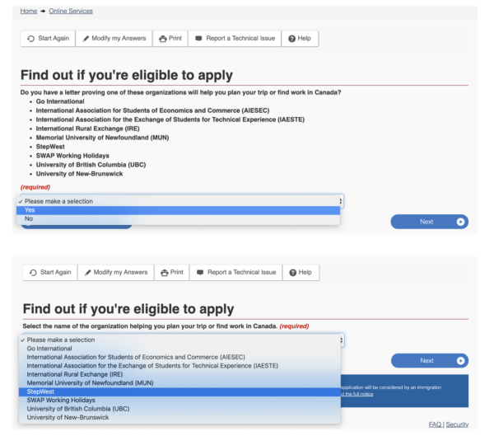The height and width of the screenshot is (436, 494).
Task: Open the full notice link in blue banner
Action: [x=357, y=394]
